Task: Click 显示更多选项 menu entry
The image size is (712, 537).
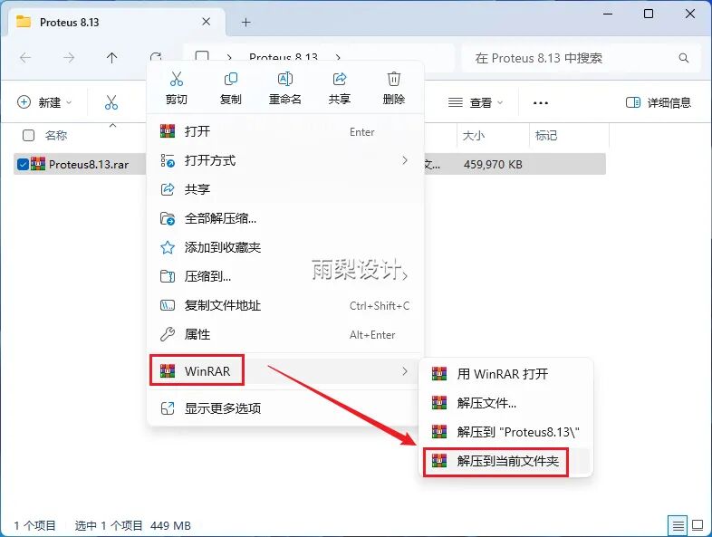Action: [x=223, y=408]
